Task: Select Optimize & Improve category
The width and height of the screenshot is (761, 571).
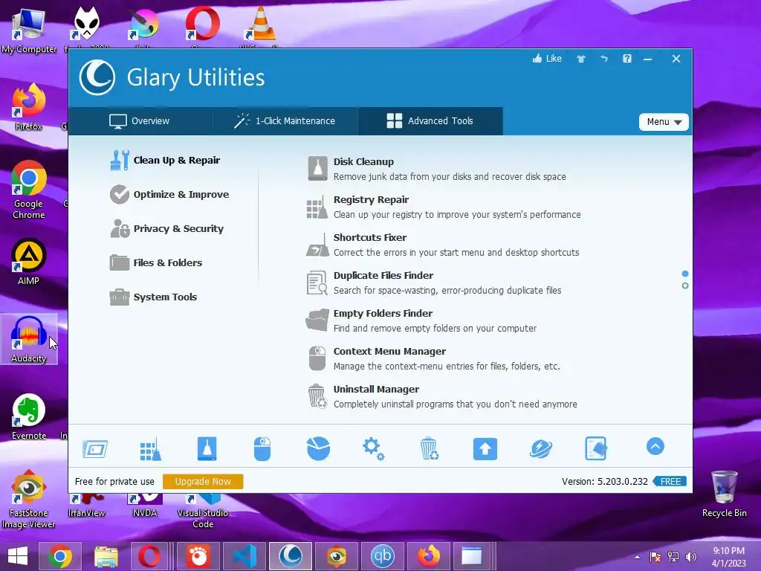Action: pos(169,194)
